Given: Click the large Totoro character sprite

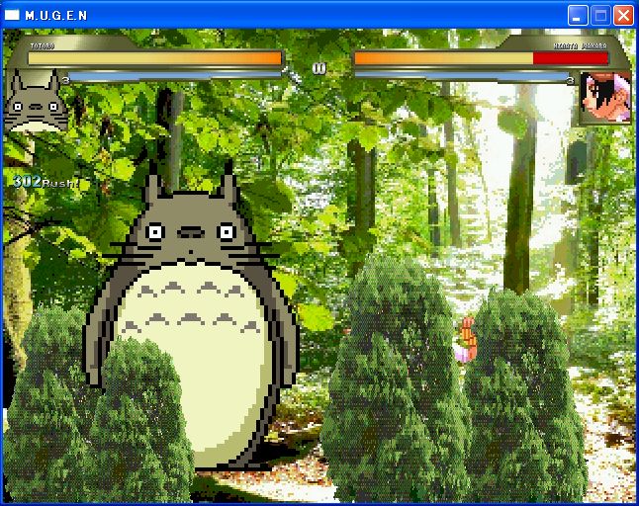Looking at the screenshot, I should tap(192, 317).
